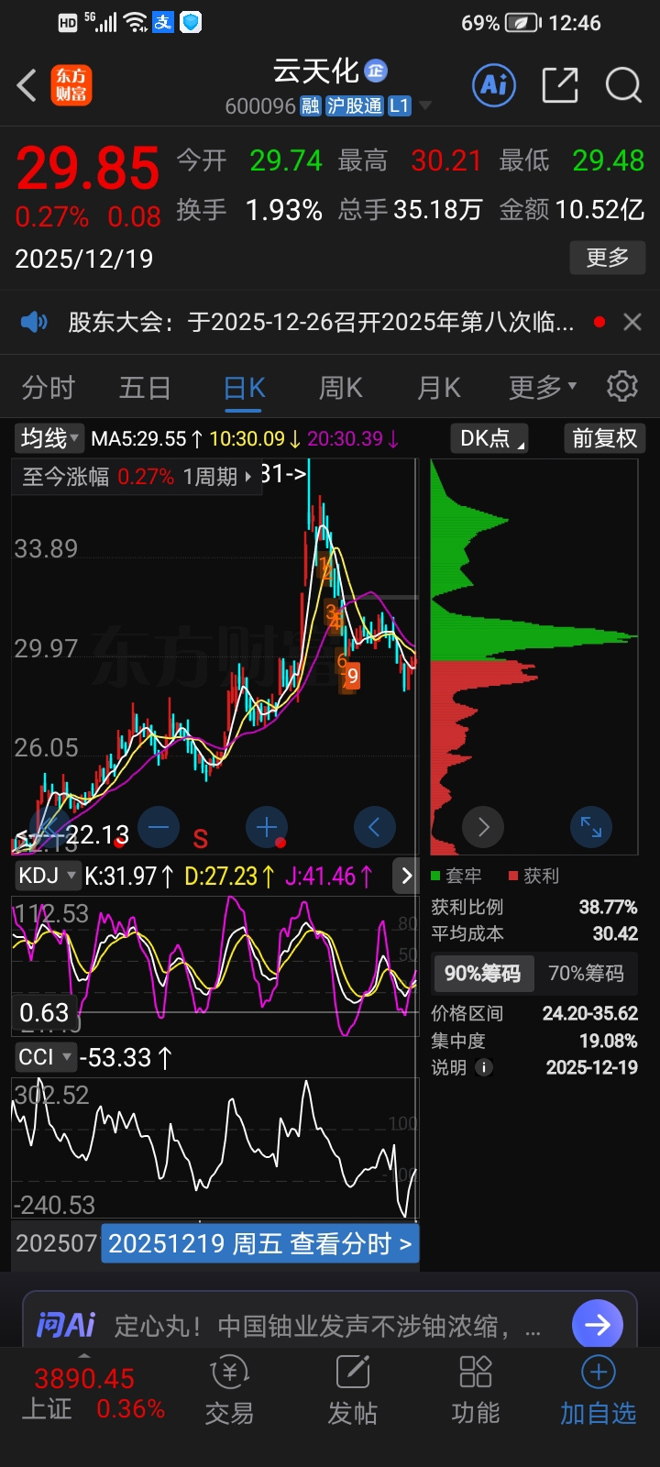Open the CCI indicator dropdown
The image size is (660, 1467).
[x=45, y=1057]
